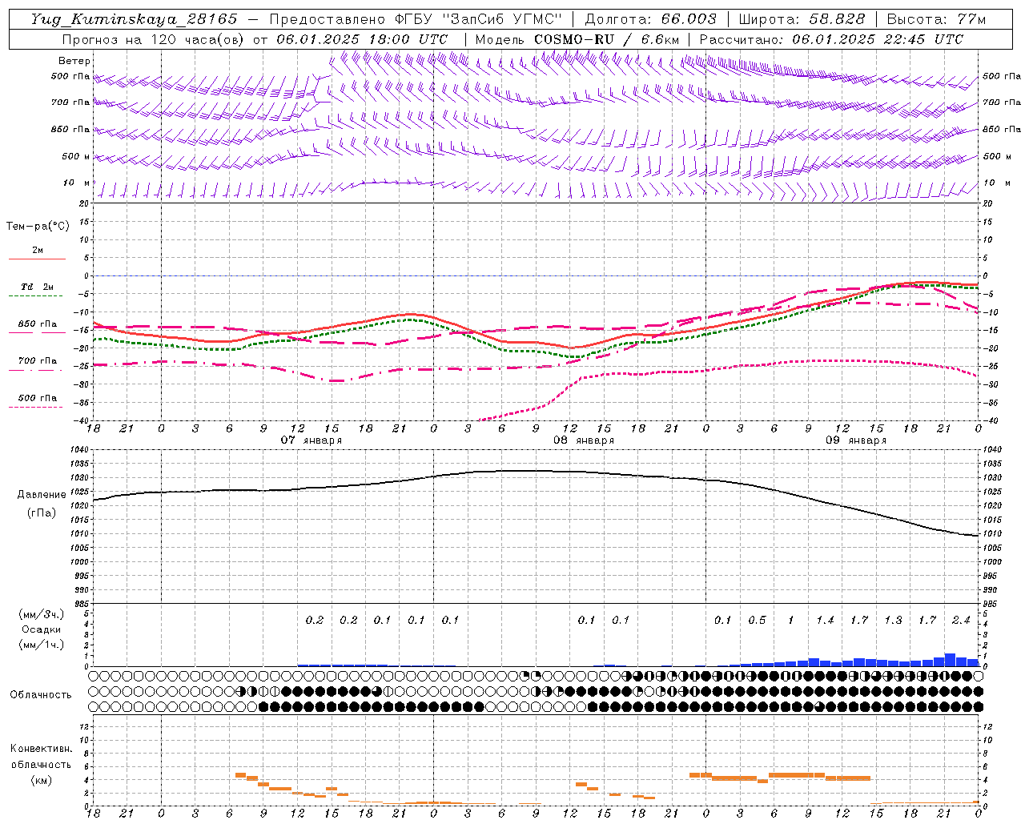
Task: Click date label '09 января' under temperature chart
Action: pos(855,440)
